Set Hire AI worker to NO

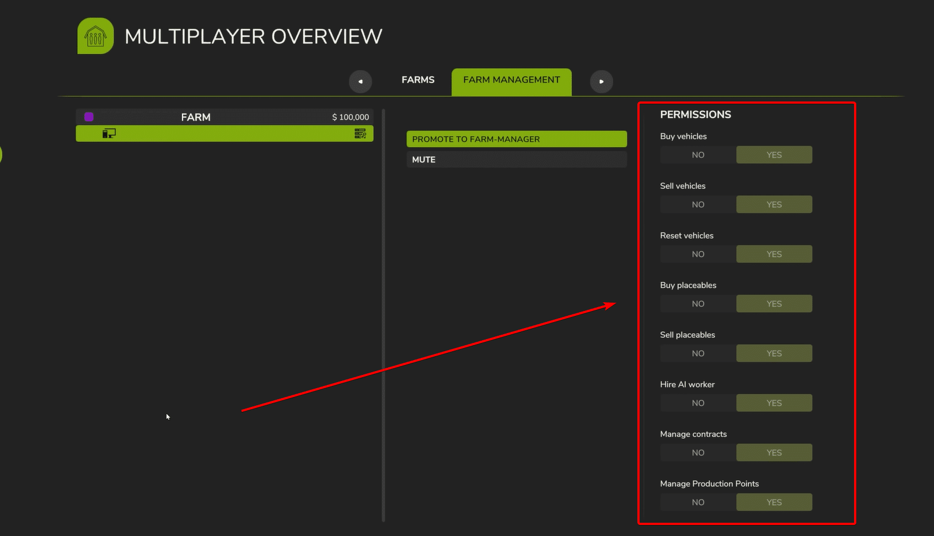(698, 403)
